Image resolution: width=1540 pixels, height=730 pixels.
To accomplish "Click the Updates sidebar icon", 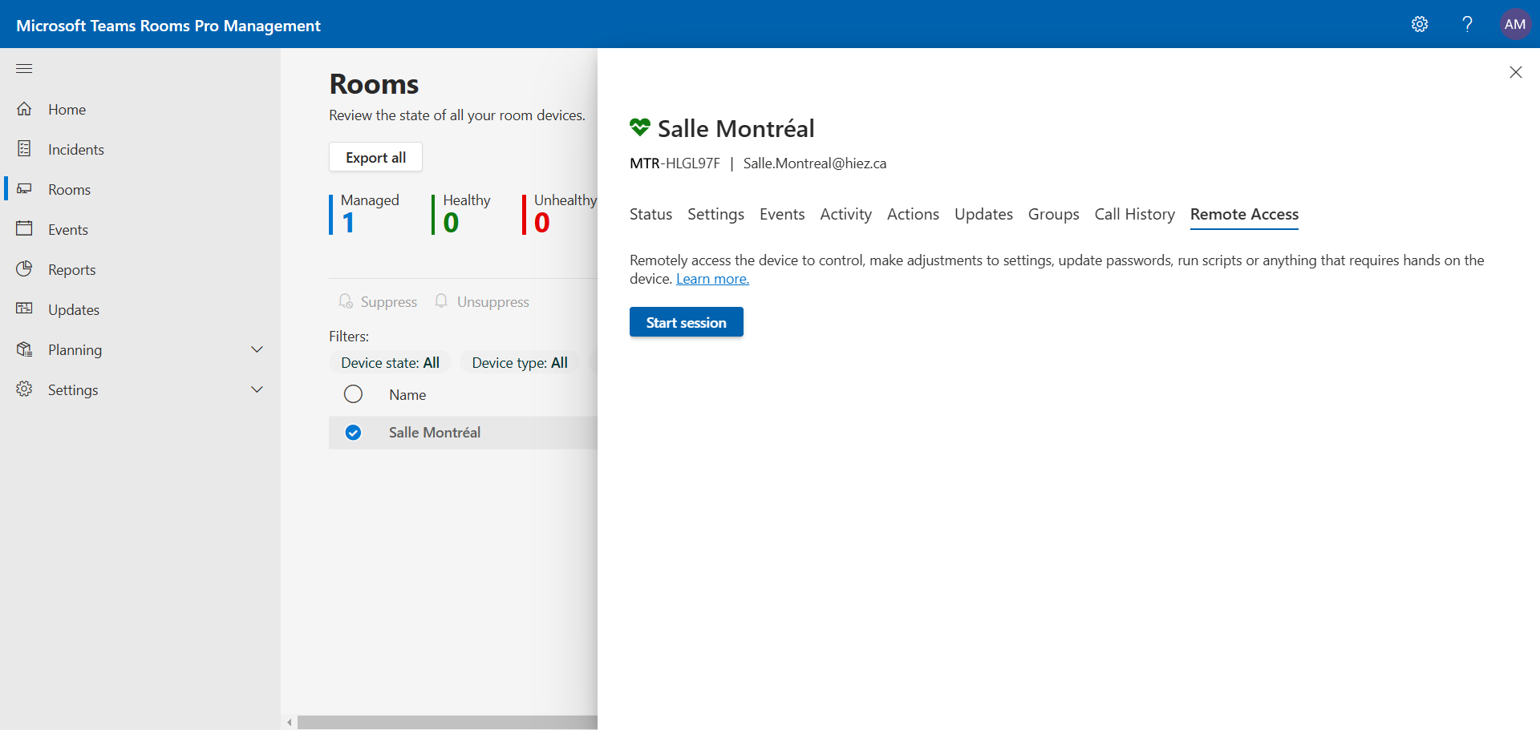I will tap(25, 309).
